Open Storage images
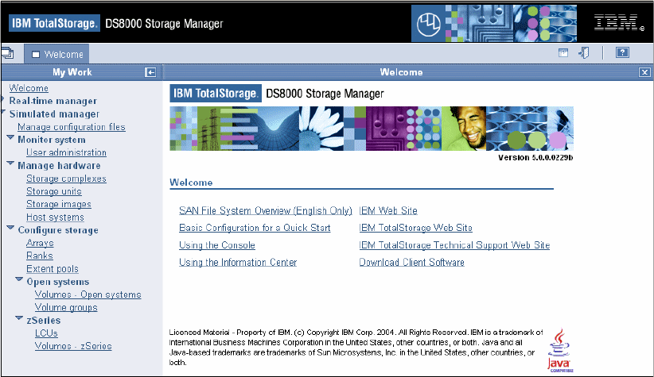This screenshot has width=654, height=377. [x=59, y=204]
